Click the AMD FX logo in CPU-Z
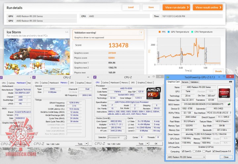This screenshot has height=164, width=238. tap(153, 93)
